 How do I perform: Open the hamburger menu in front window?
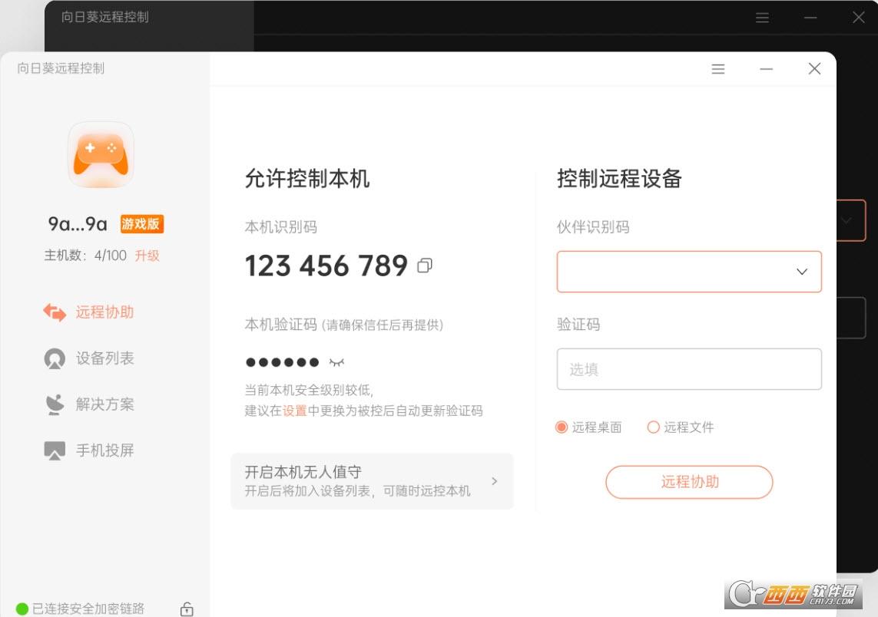718,69
